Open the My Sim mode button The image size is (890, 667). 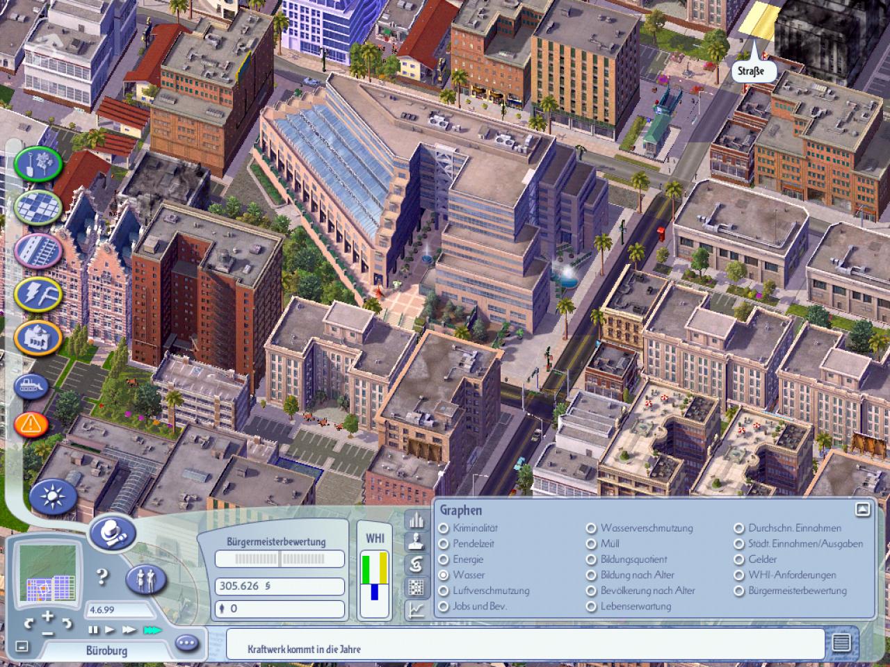[x=145, y=579]
